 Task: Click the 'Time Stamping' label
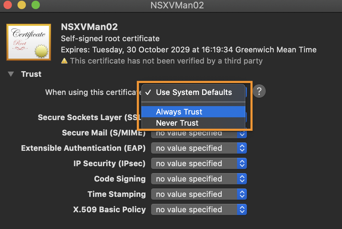(116, 194)
